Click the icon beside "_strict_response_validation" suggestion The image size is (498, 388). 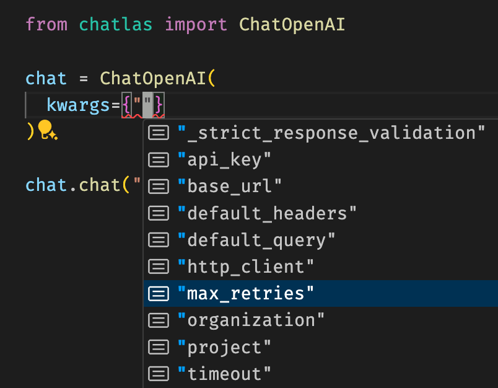click(x=158, y=133)
